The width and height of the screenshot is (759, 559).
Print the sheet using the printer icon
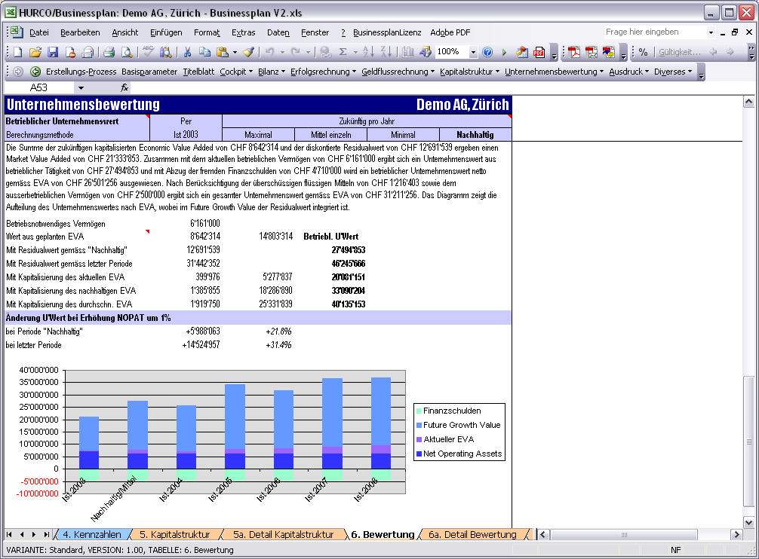click(x=109, y=52)
